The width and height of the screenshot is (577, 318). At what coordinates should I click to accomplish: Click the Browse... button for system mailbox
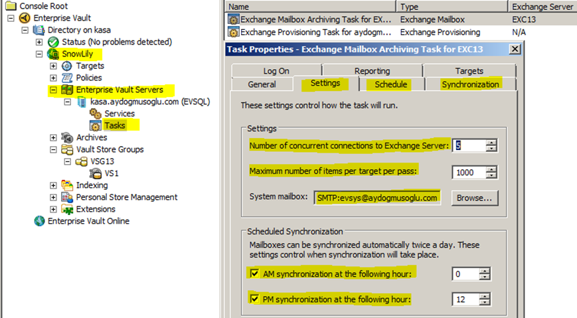(x=475, y=198)
